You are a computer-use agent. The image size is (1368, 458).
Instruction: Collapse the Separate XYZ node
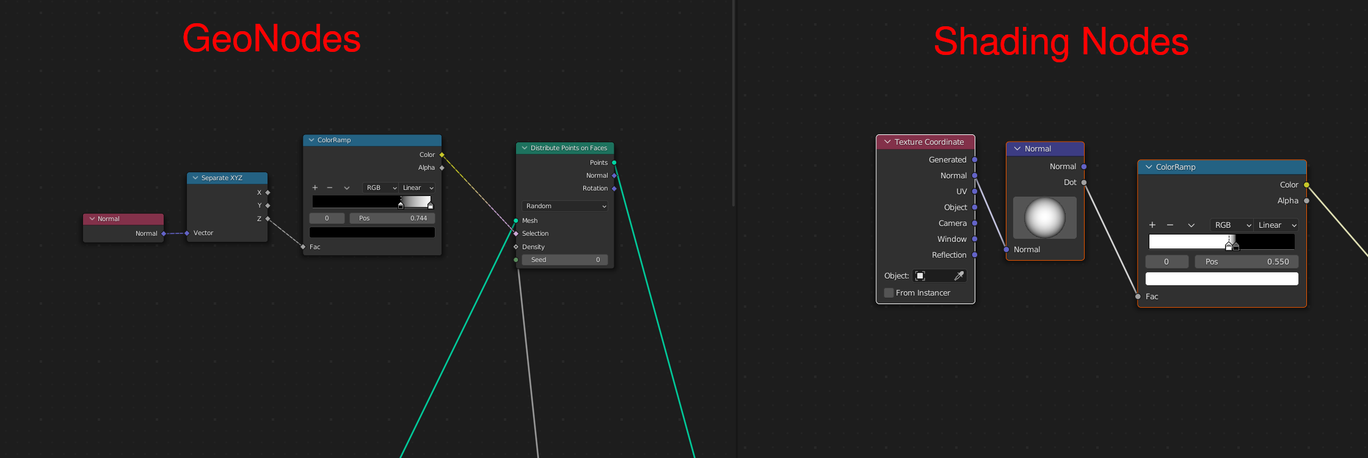(195, 178)
